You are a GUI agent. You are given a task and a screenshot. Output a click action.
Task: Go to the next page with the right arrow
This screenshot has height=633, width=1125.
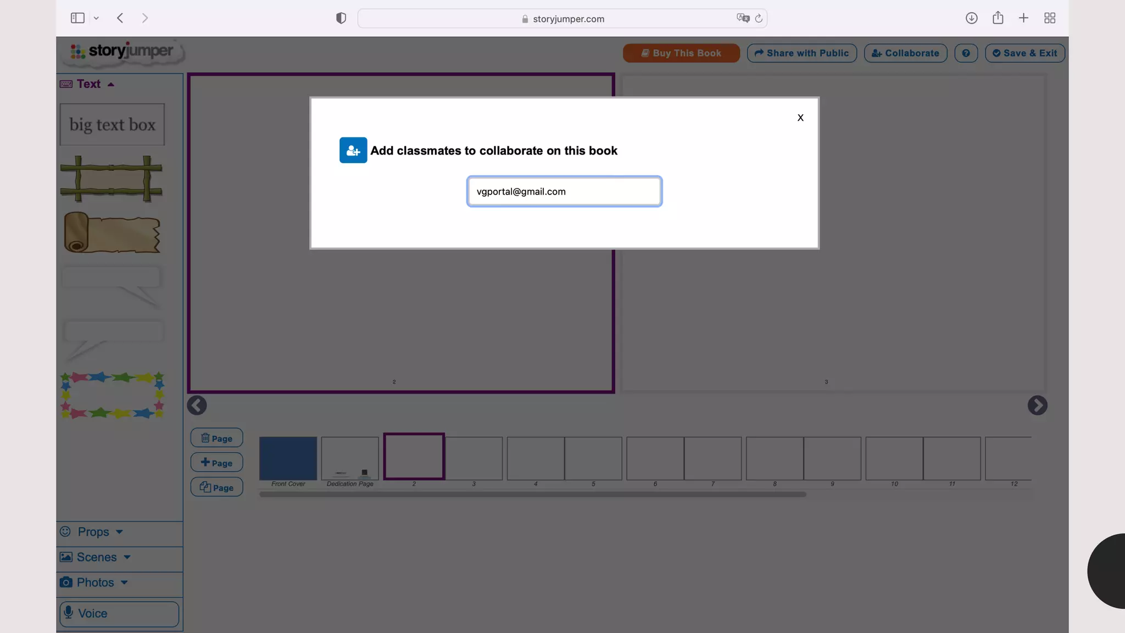point(1037,406)
